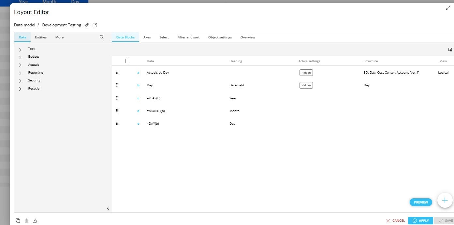Click the search magnifier icon in data panel
The image size is (454, 225).
pyautogui.click(x=102, y=37)
